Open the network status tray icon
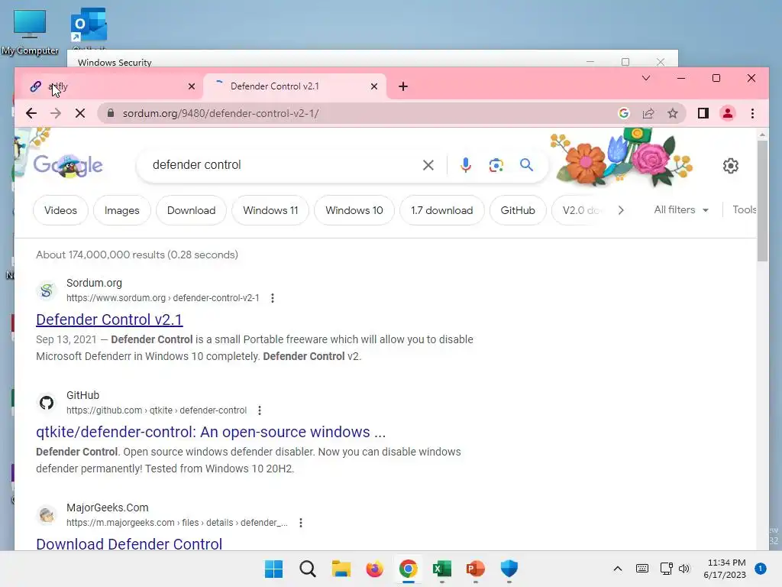Screen dimensions: 782x587 (666, 569)
